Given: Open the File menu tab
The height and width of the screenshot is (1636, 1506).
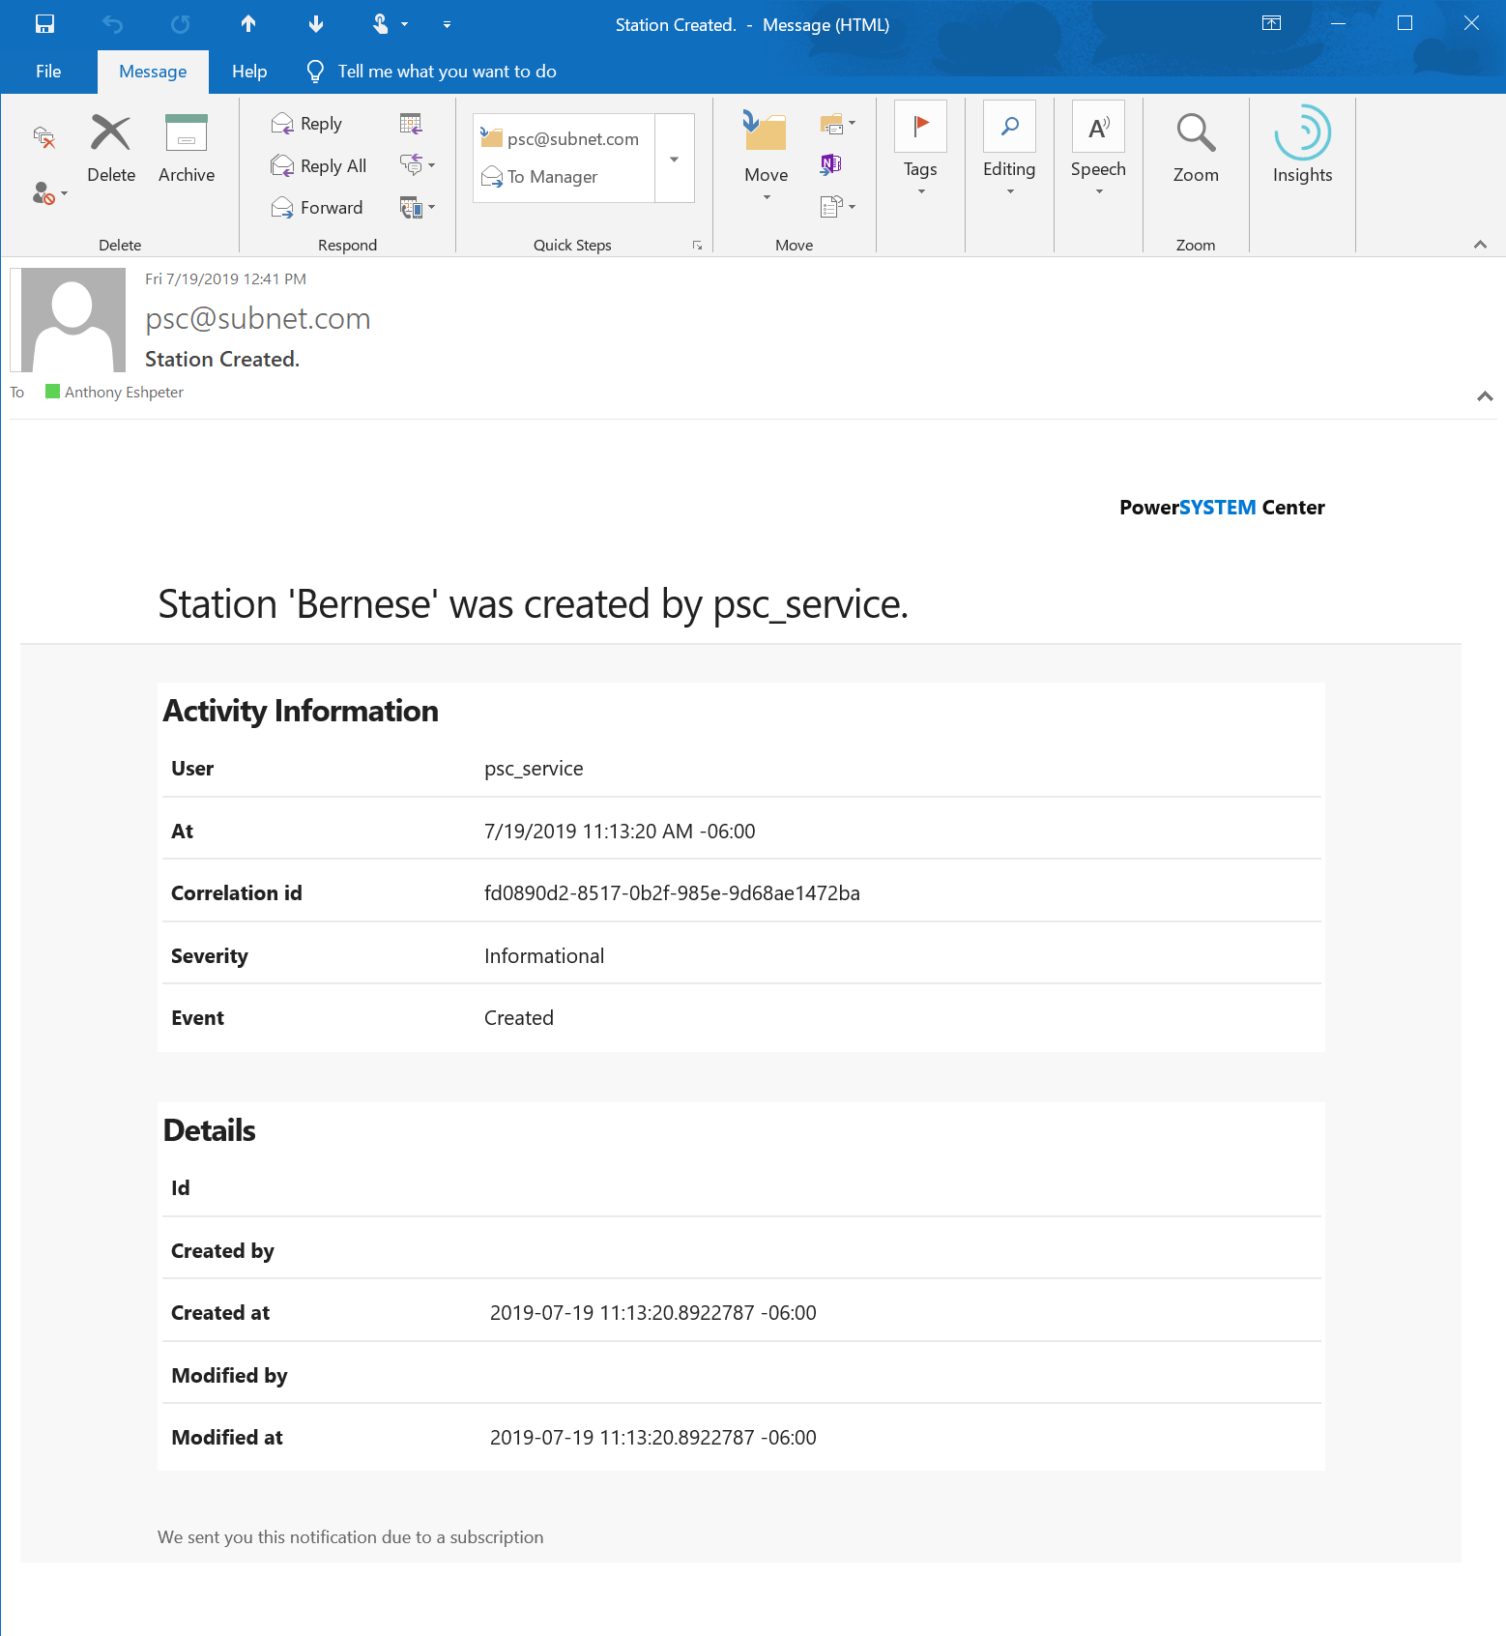Looking at the screenshot, I should pos(48,72).
